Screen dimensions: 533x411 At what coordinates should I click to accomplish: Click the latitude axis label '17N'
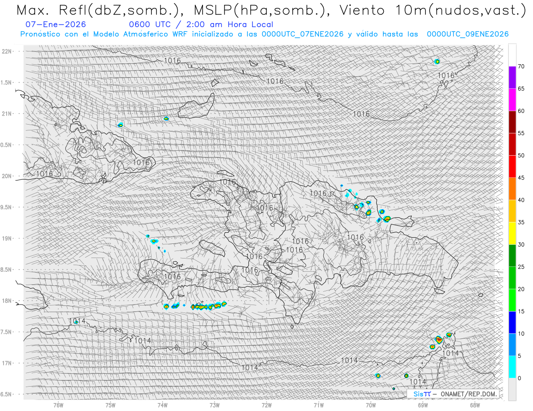6,363
